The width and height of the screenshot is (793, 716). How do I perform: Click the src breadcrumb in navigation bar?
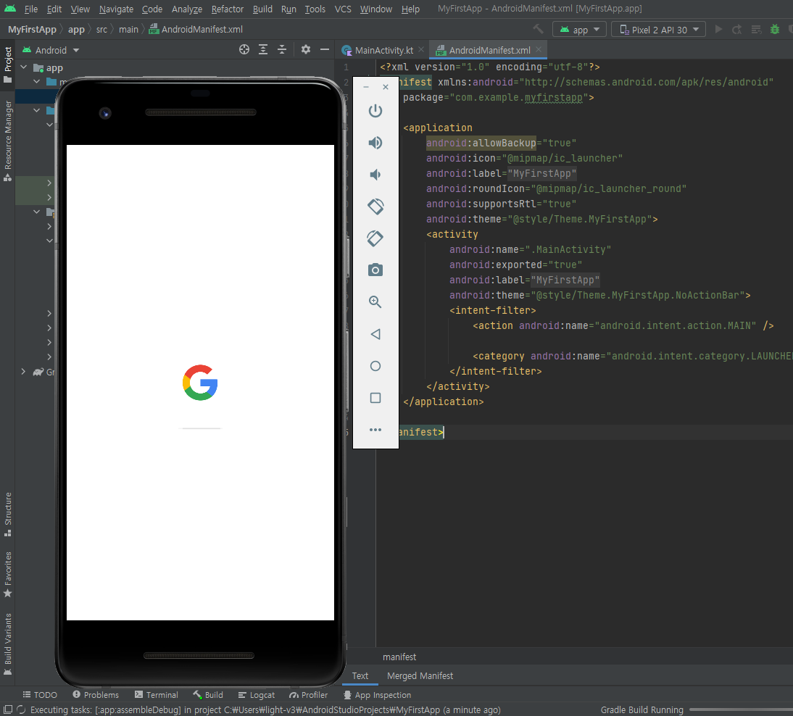tap(101, 29)
